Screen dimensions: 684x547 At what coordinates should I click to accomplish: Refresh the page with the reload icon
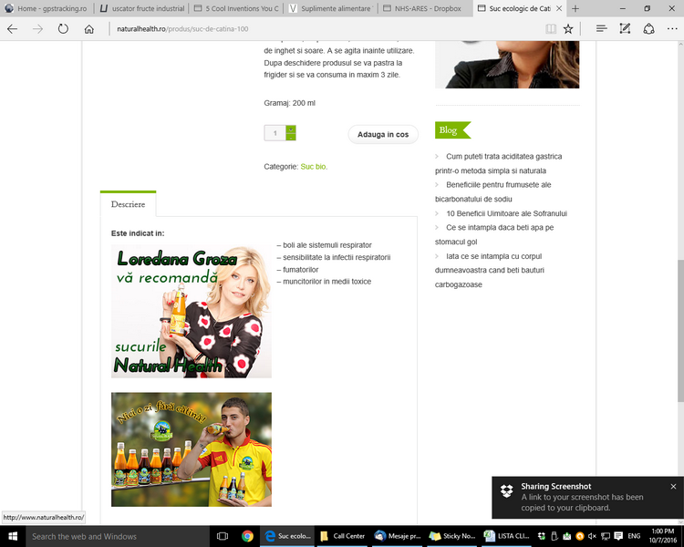pos(63,29)
